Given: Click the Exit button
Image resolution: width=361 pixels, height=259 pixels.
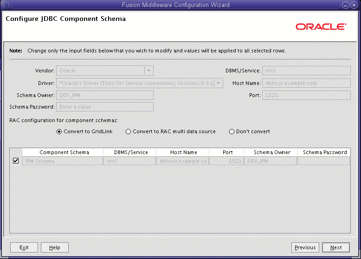Looking at the screenshot, I should (x=24, y=247).
